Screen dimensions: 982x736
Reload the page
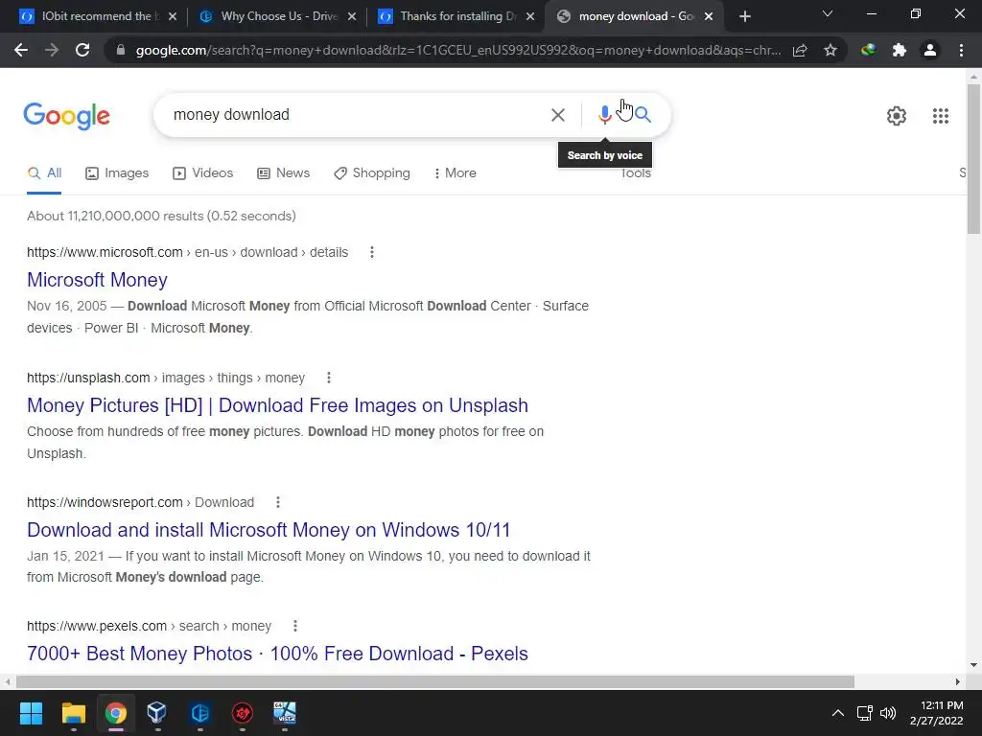[x=82, y=50]
